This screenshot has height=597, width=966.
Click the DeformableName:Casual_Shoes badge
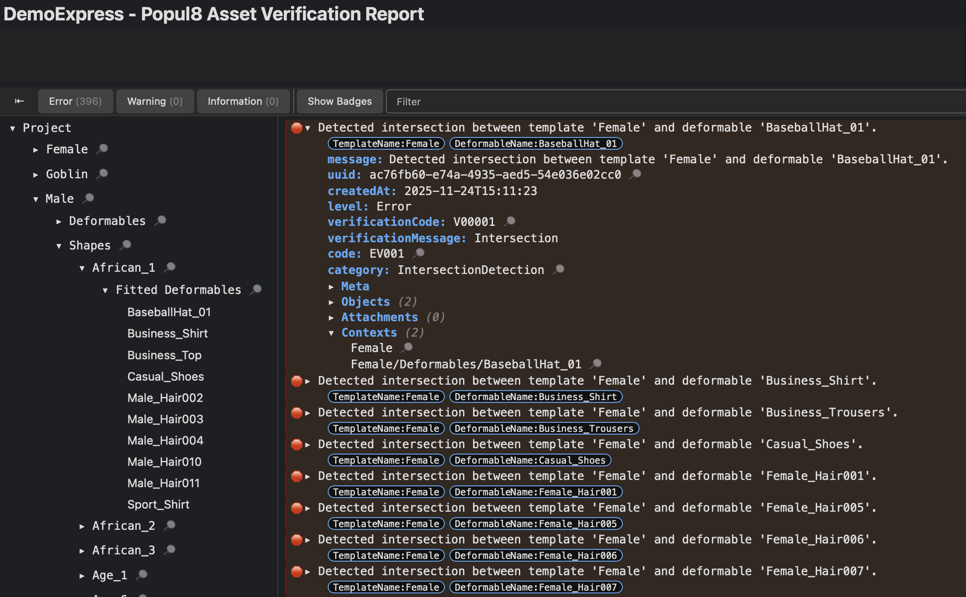click(x=530, y=460)
